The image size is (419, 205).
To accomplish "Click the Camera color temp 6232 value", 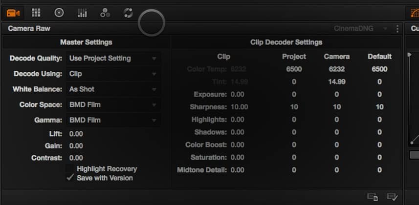I will coord(337,69).
